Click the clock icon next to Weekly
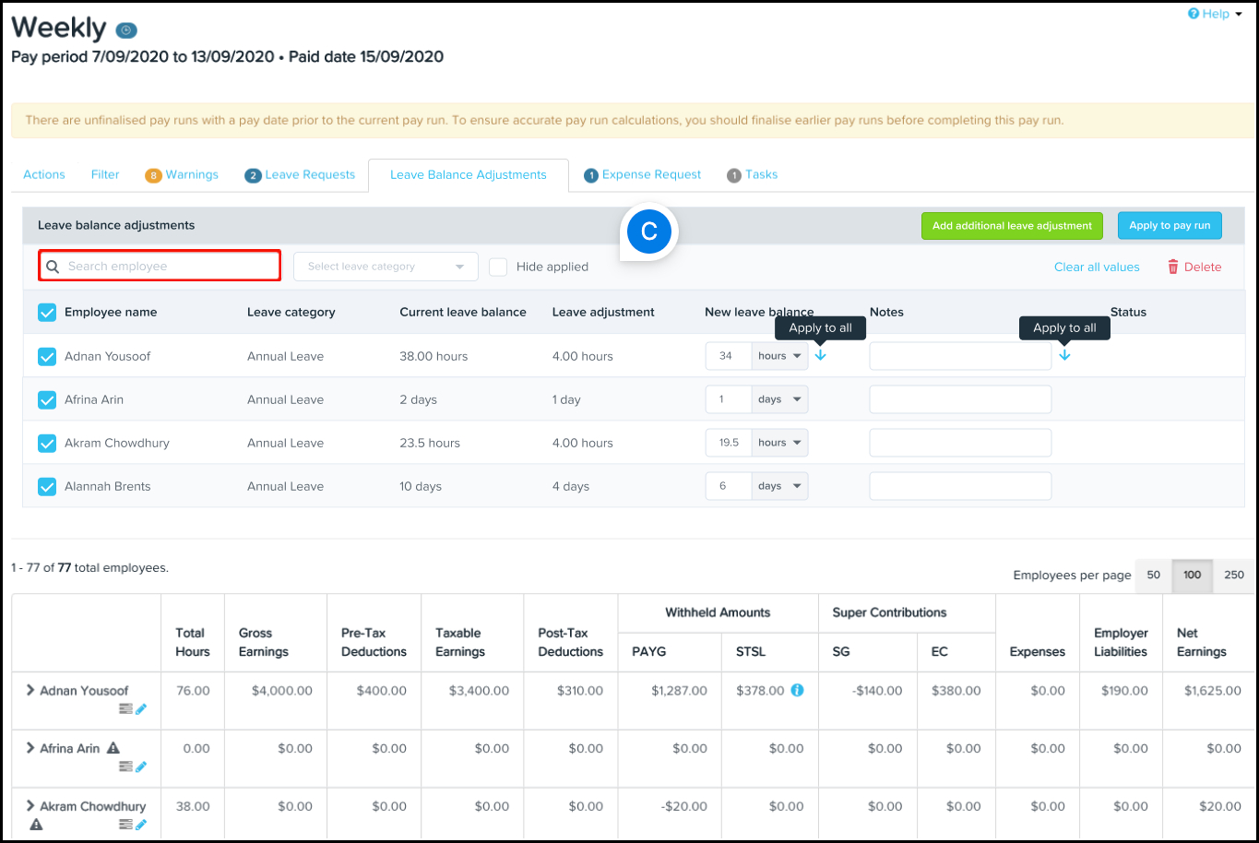This screenshot has width=1259, height=843. [126, 30]
